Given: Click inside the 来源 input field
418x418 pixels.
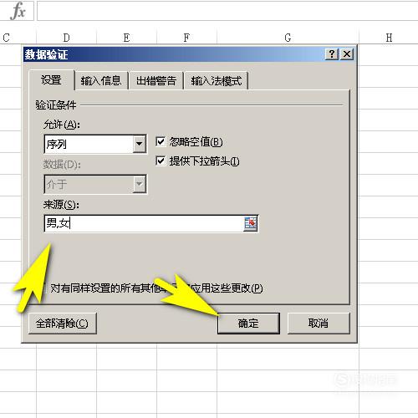Looking at the screenshot, I should pos(144,223).
